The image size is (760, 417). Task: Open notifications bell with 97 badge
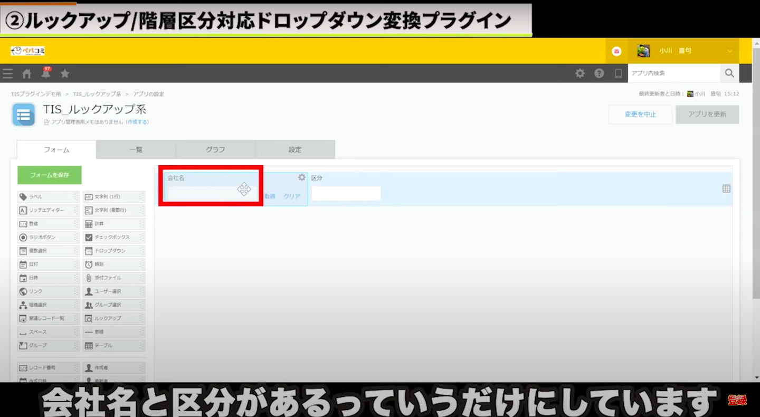coord(46,74)
